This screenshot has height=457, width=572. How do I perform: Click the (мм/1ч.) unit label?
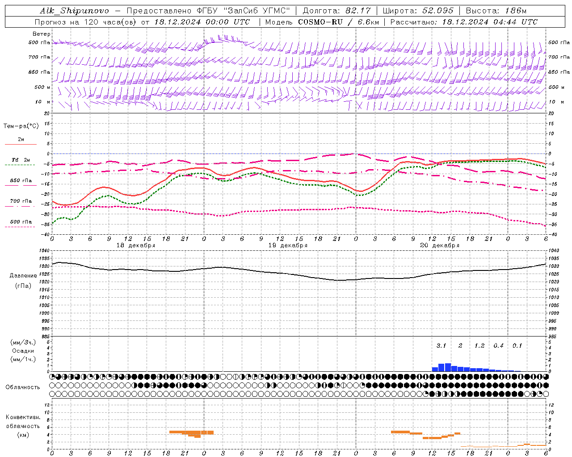tap(23, 359)
